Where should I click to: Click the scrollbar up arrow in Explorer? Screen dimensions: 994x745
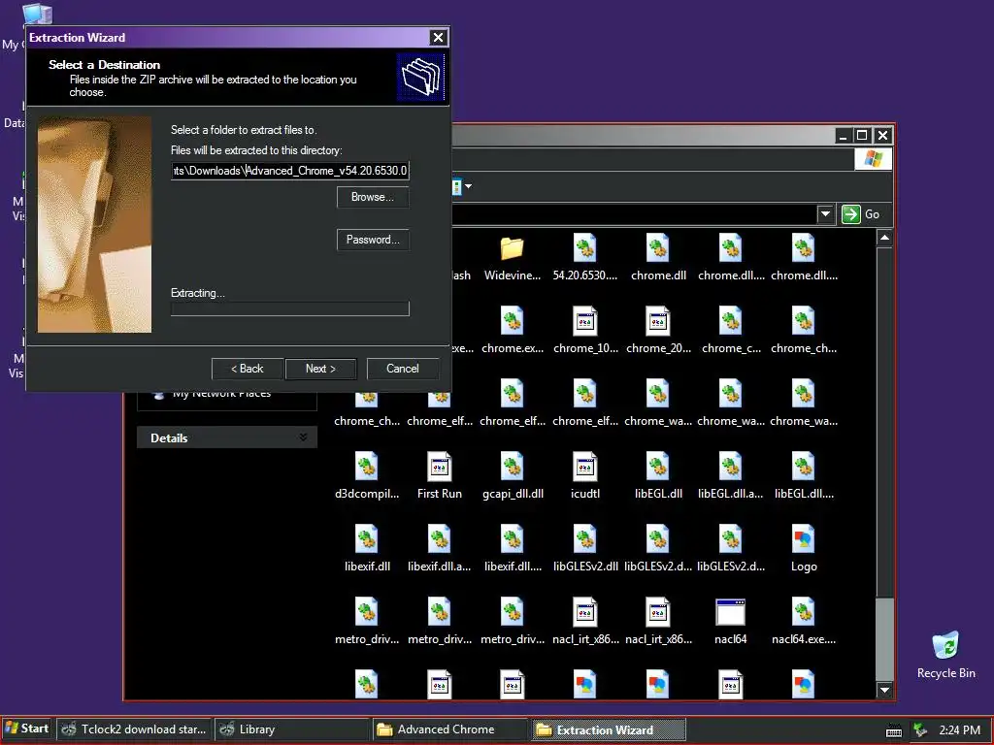point(884,239)
